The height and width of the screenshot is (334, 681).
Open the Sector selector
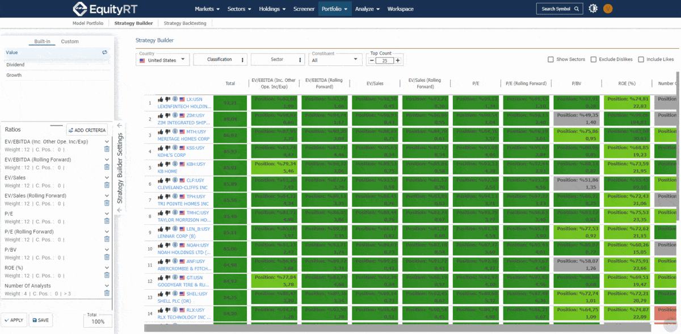coord(277,60)
